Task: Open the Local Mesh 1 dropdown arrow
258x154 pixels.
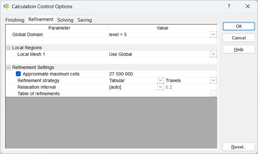Action: pyautogui.click(x=213, y=54)
